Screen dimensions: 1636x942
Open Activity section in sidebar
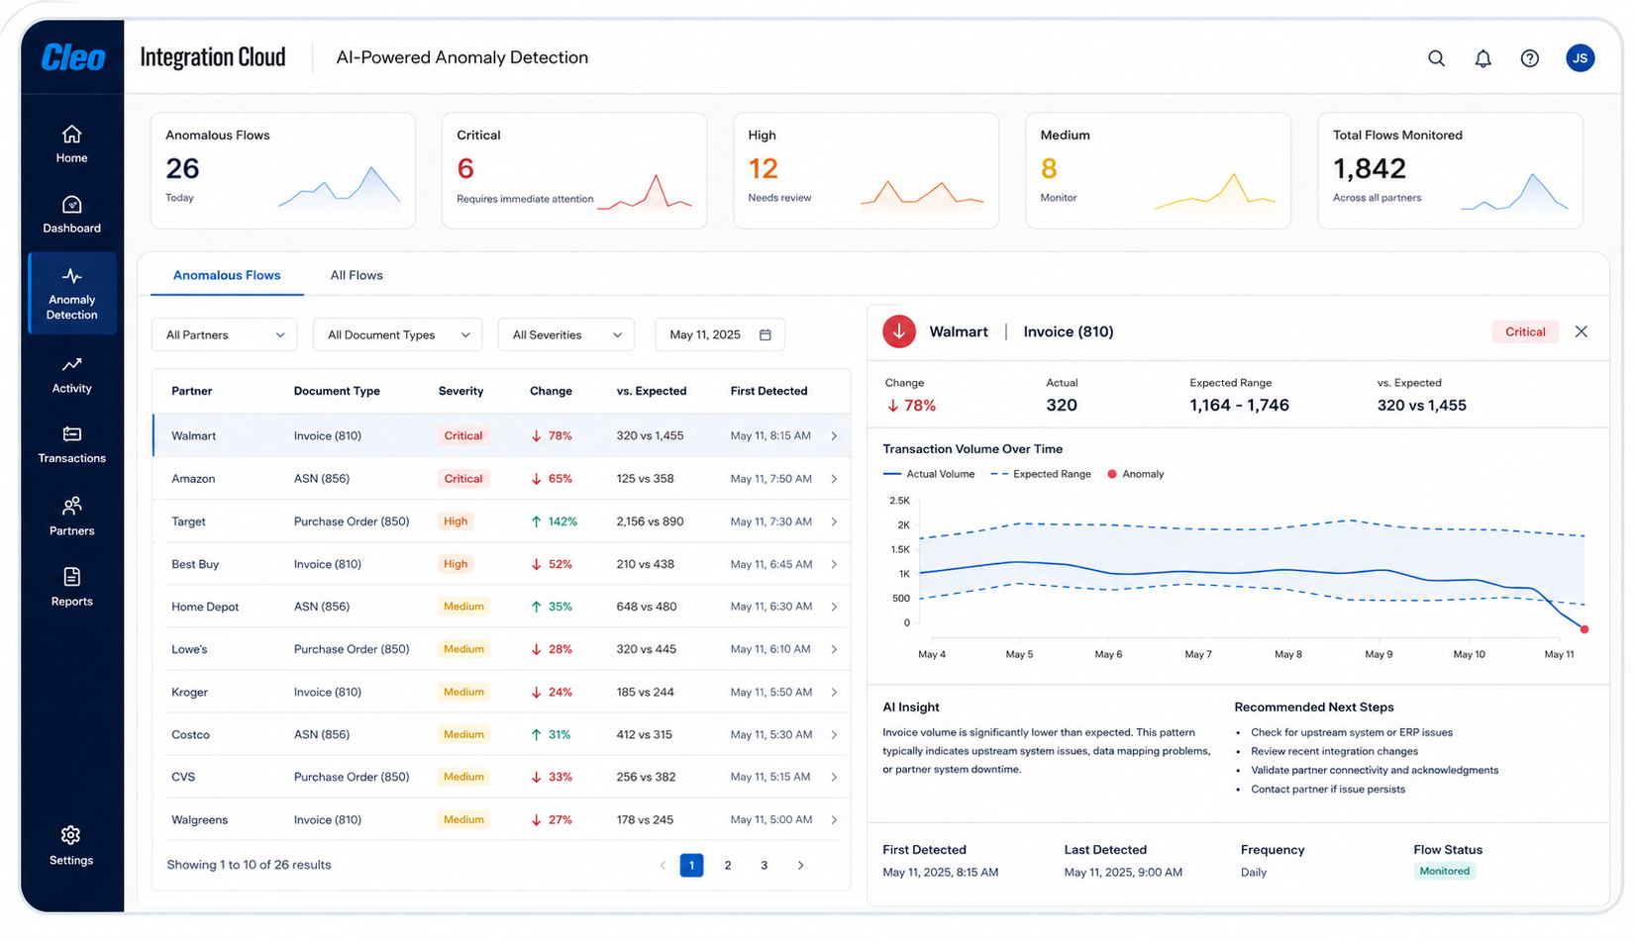(x=71, y=375)
